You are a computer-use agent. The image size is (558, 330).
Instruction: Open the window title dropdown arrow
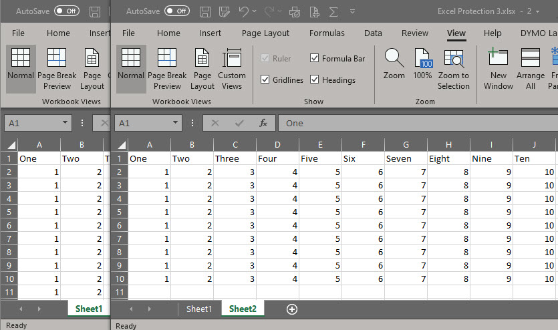click(537, 11)
